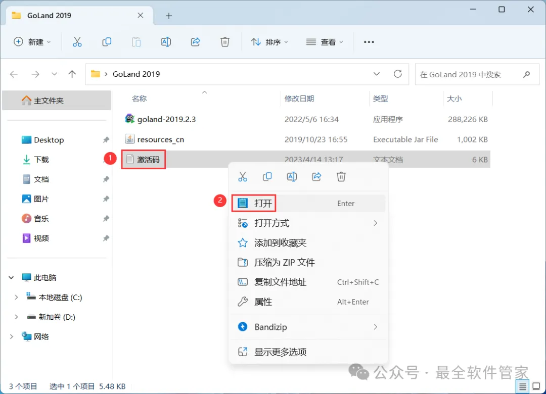Share using the context menu share icon
Image resolution: width=546 pixels, height=394 pixels.
tap(316, 177)
